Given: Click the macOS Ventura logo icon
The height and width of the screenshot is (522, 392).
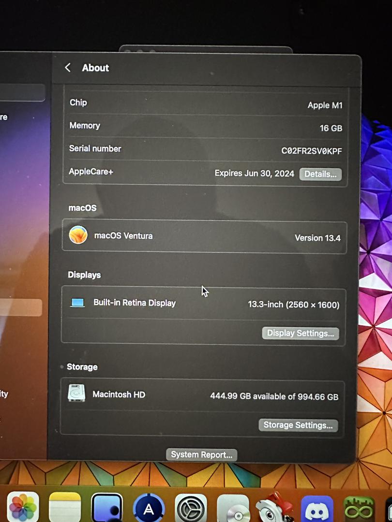Looking at the screenshot, I should tap(78, 235).
